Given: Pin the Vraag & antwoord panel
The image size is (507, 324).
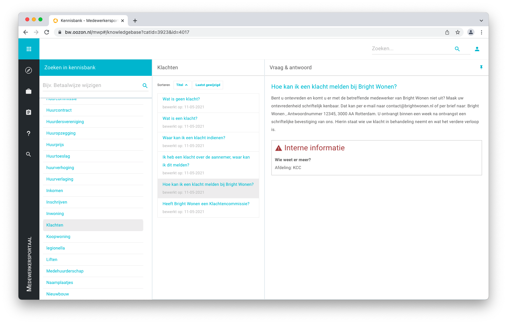Looking at the screenshot, I should pos(481,67).
